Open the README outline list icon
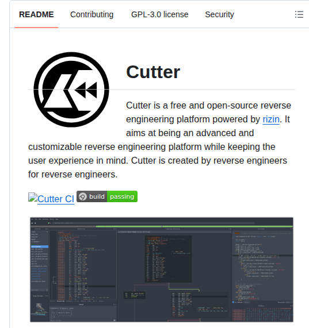The width and height of the screenshot is (309, 328). (x=299, y=14)
